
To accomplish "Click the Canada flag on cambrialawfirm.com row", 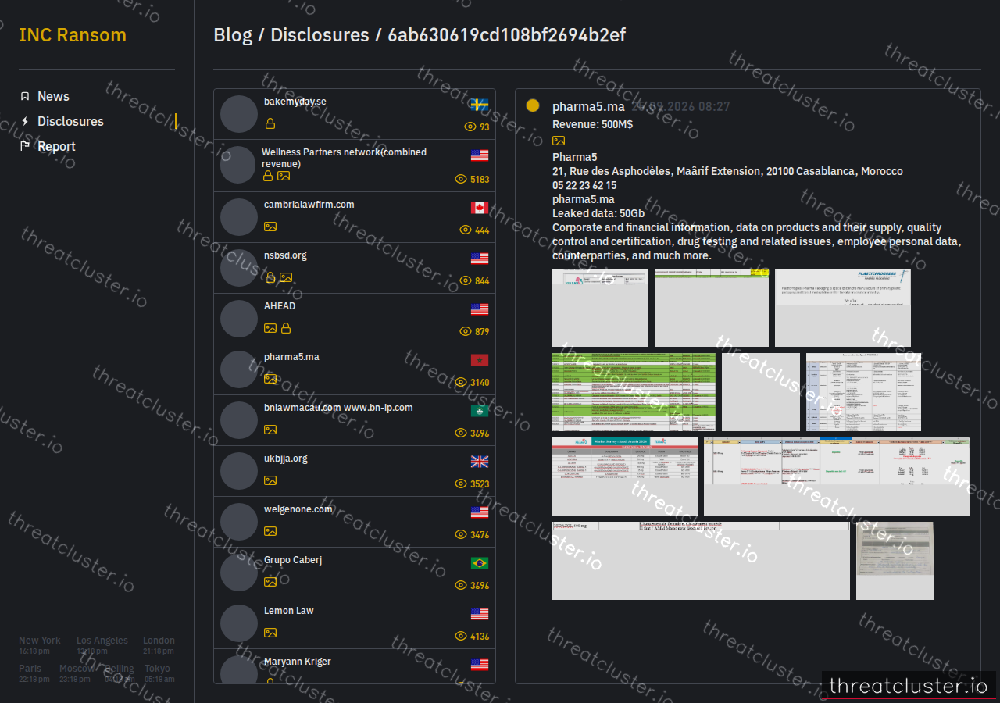I will click(x=480, y=208).
